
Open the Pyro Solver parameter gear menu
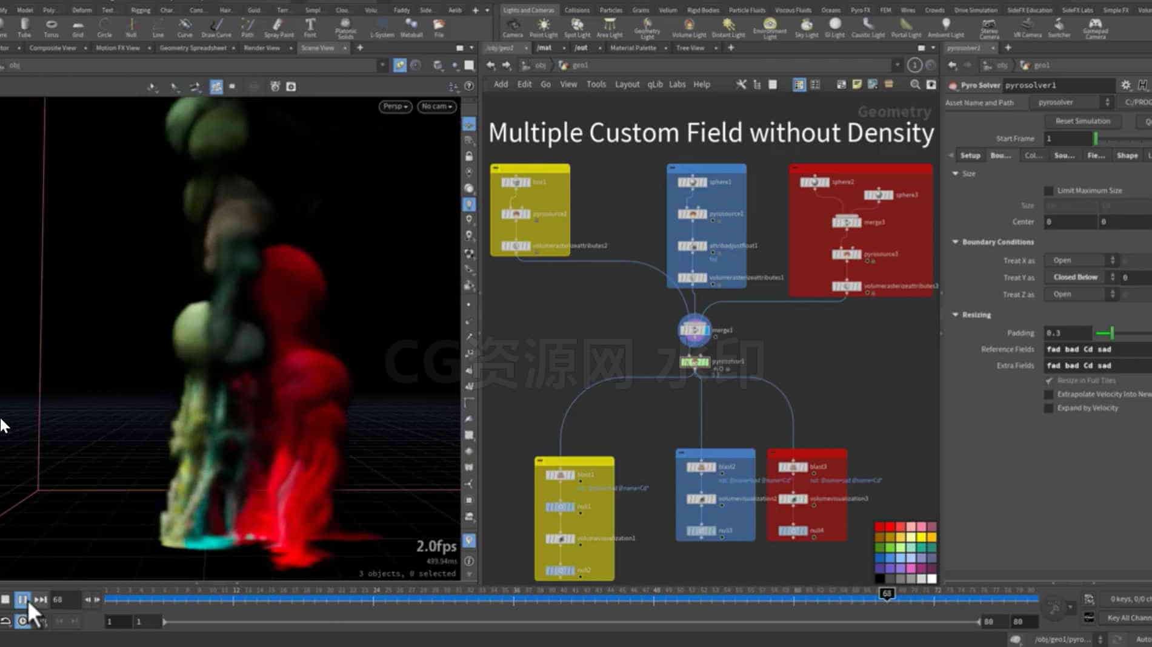pyautogui.click(x=1126, y=85)
